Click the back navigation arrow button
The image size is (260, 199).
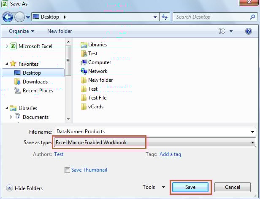(8, 17)
